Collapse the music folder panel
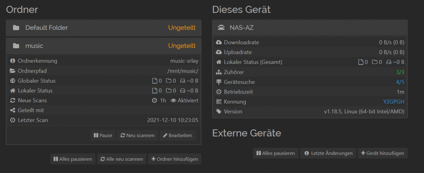 [103, 46]
